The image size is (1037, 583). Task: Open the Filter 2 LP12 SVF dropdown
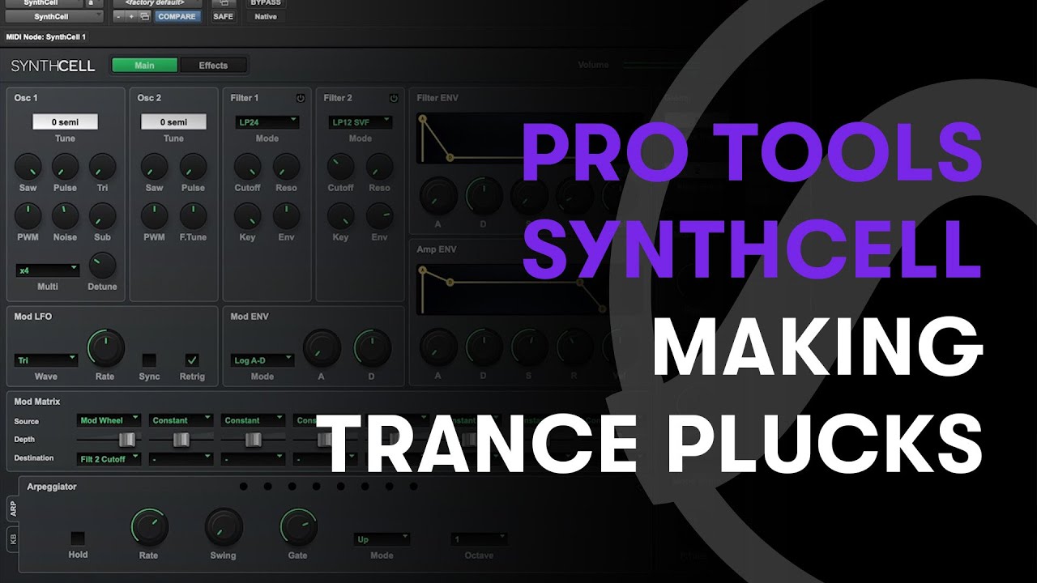[361, 122]
